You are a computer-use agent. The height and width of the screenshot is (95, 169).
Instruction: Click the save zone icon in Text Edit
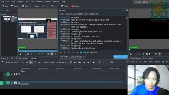pos(64,53)
